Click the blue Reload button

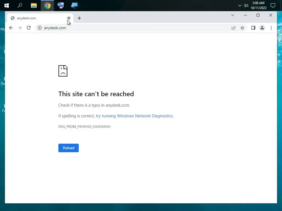click(x=69, y=148)
